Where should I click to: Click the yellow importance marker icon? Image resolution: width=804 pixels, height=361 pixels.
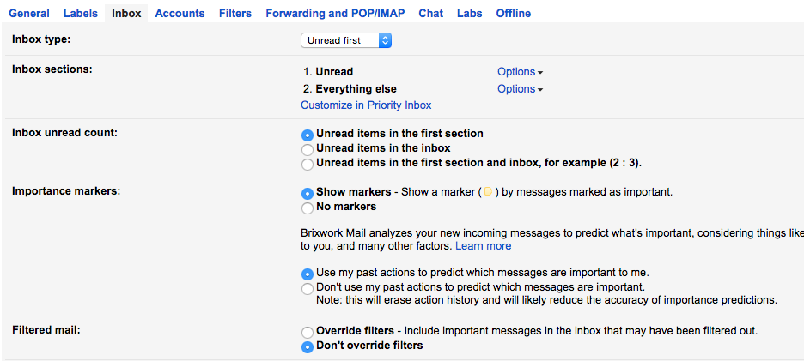(x=488, y=192)
